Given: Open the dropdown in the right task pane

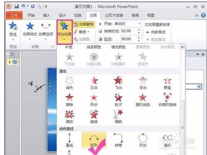Looking at the screenshot, I should tap(199, 86).
